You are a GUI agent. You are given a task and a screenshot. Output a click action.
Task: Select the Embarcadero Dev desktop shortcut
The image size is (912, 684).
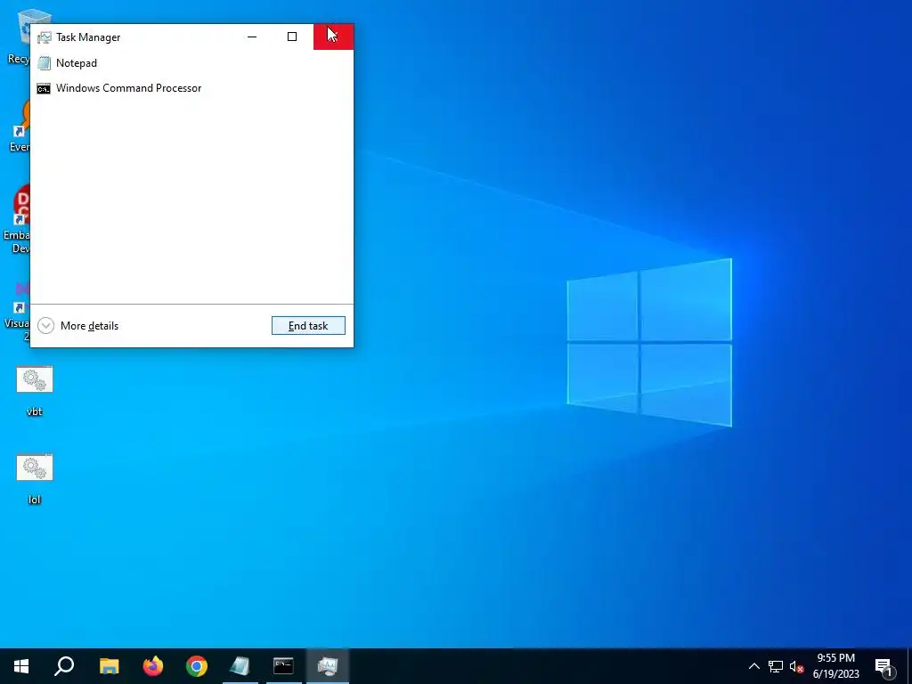(18, 220)
